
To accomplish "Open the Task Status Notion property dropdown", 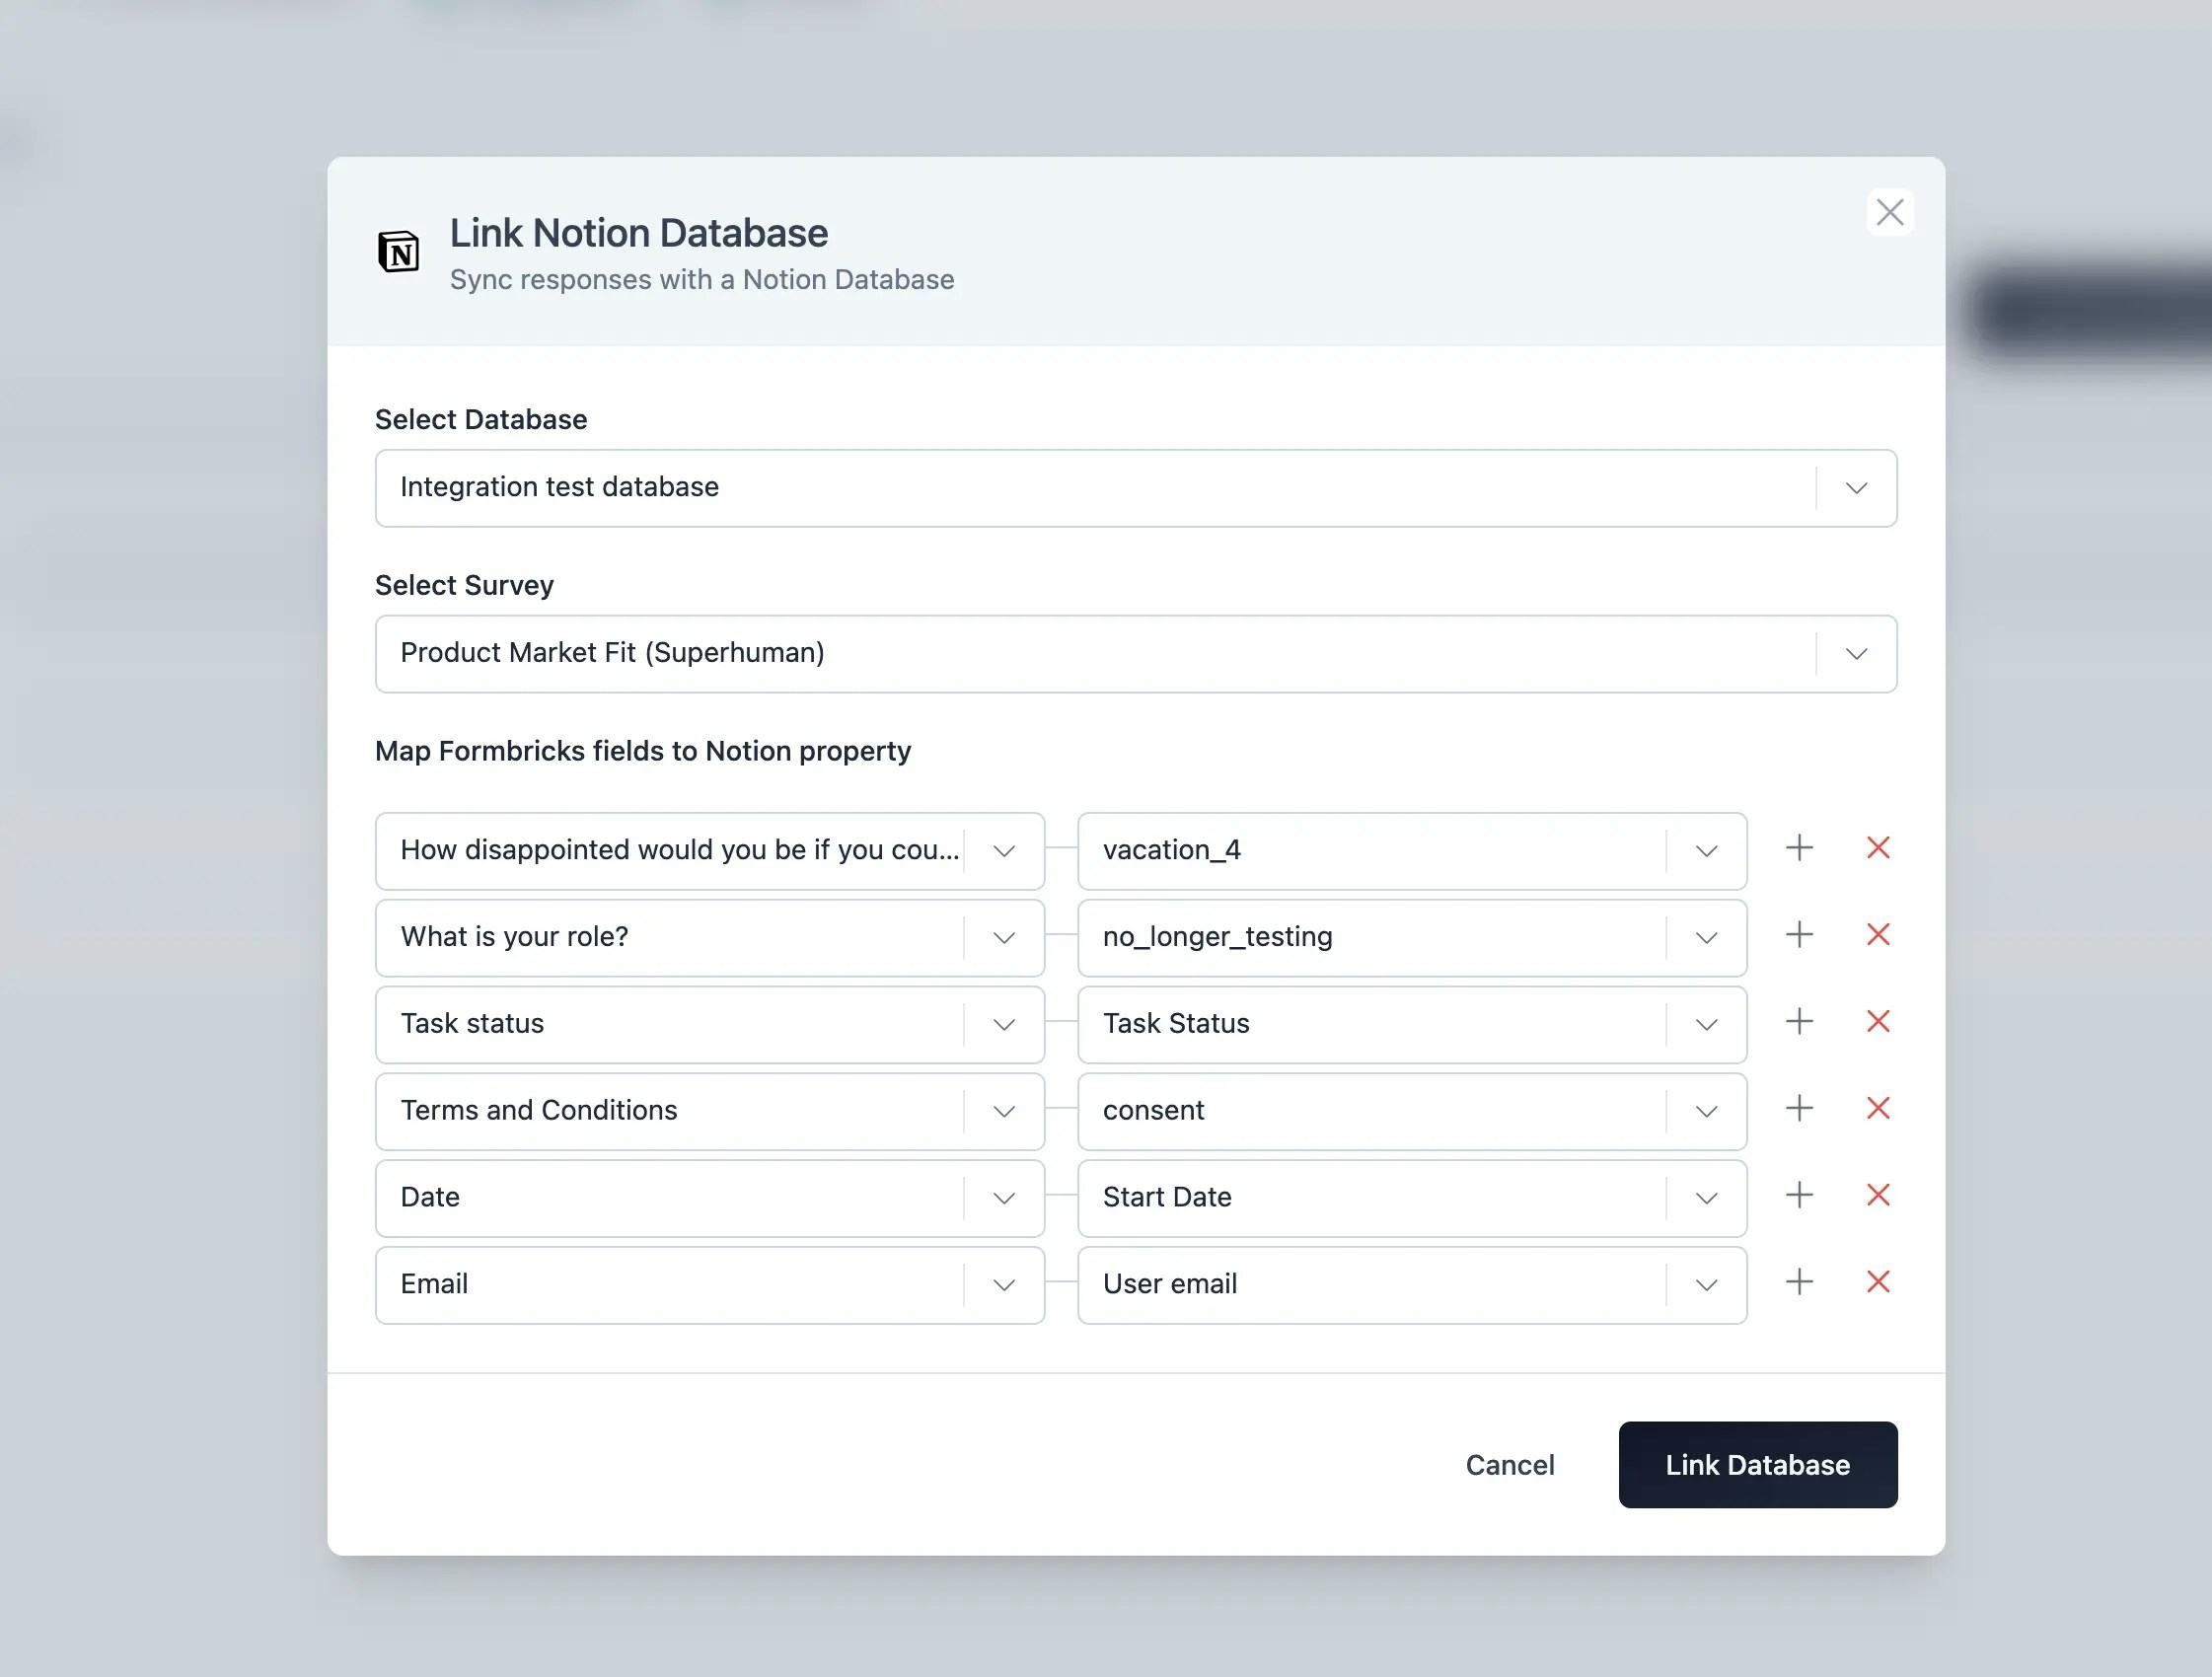I will pos(1706,1025).
